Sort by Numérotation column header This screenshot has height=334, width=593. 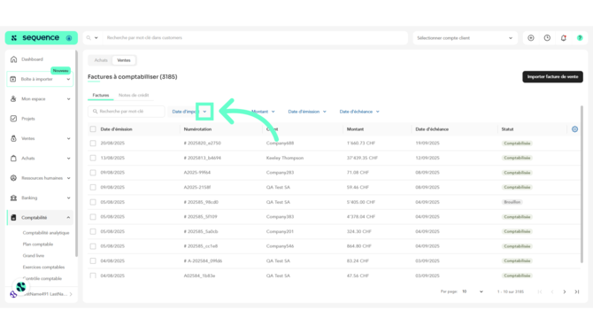[x=197, y=129]
